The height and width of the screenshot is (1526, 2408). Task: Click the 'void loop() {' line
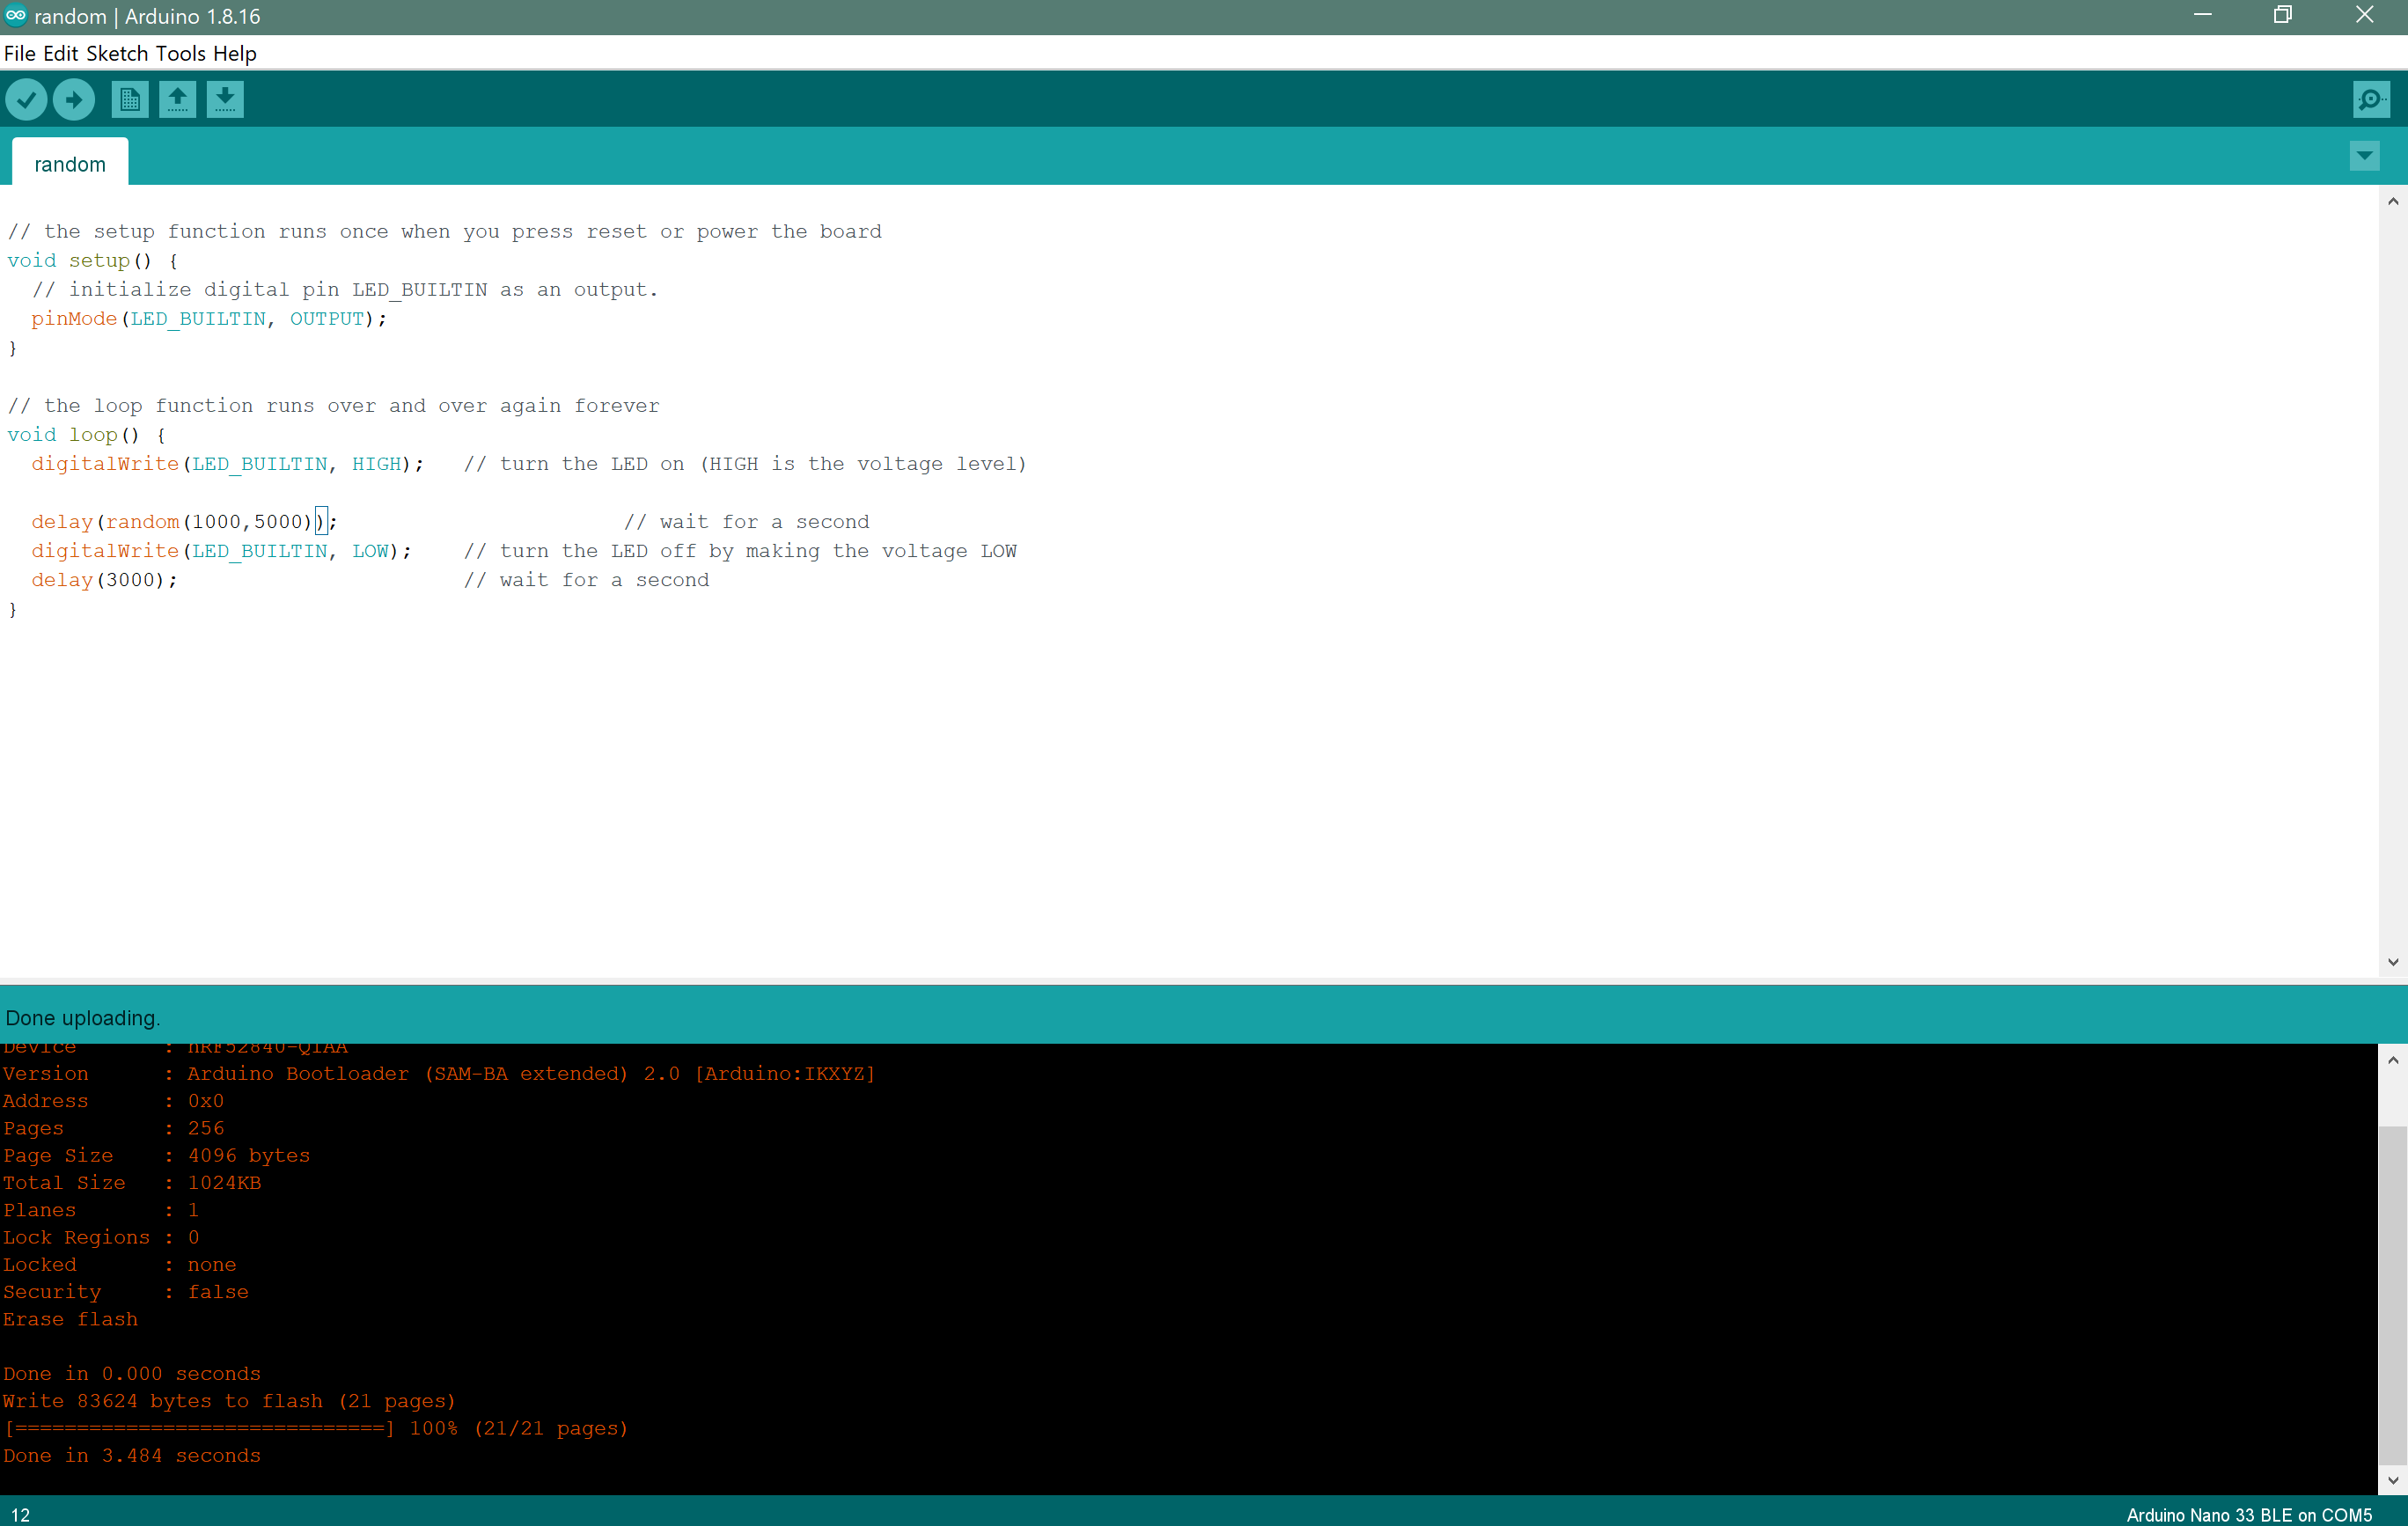pos(87,435)
